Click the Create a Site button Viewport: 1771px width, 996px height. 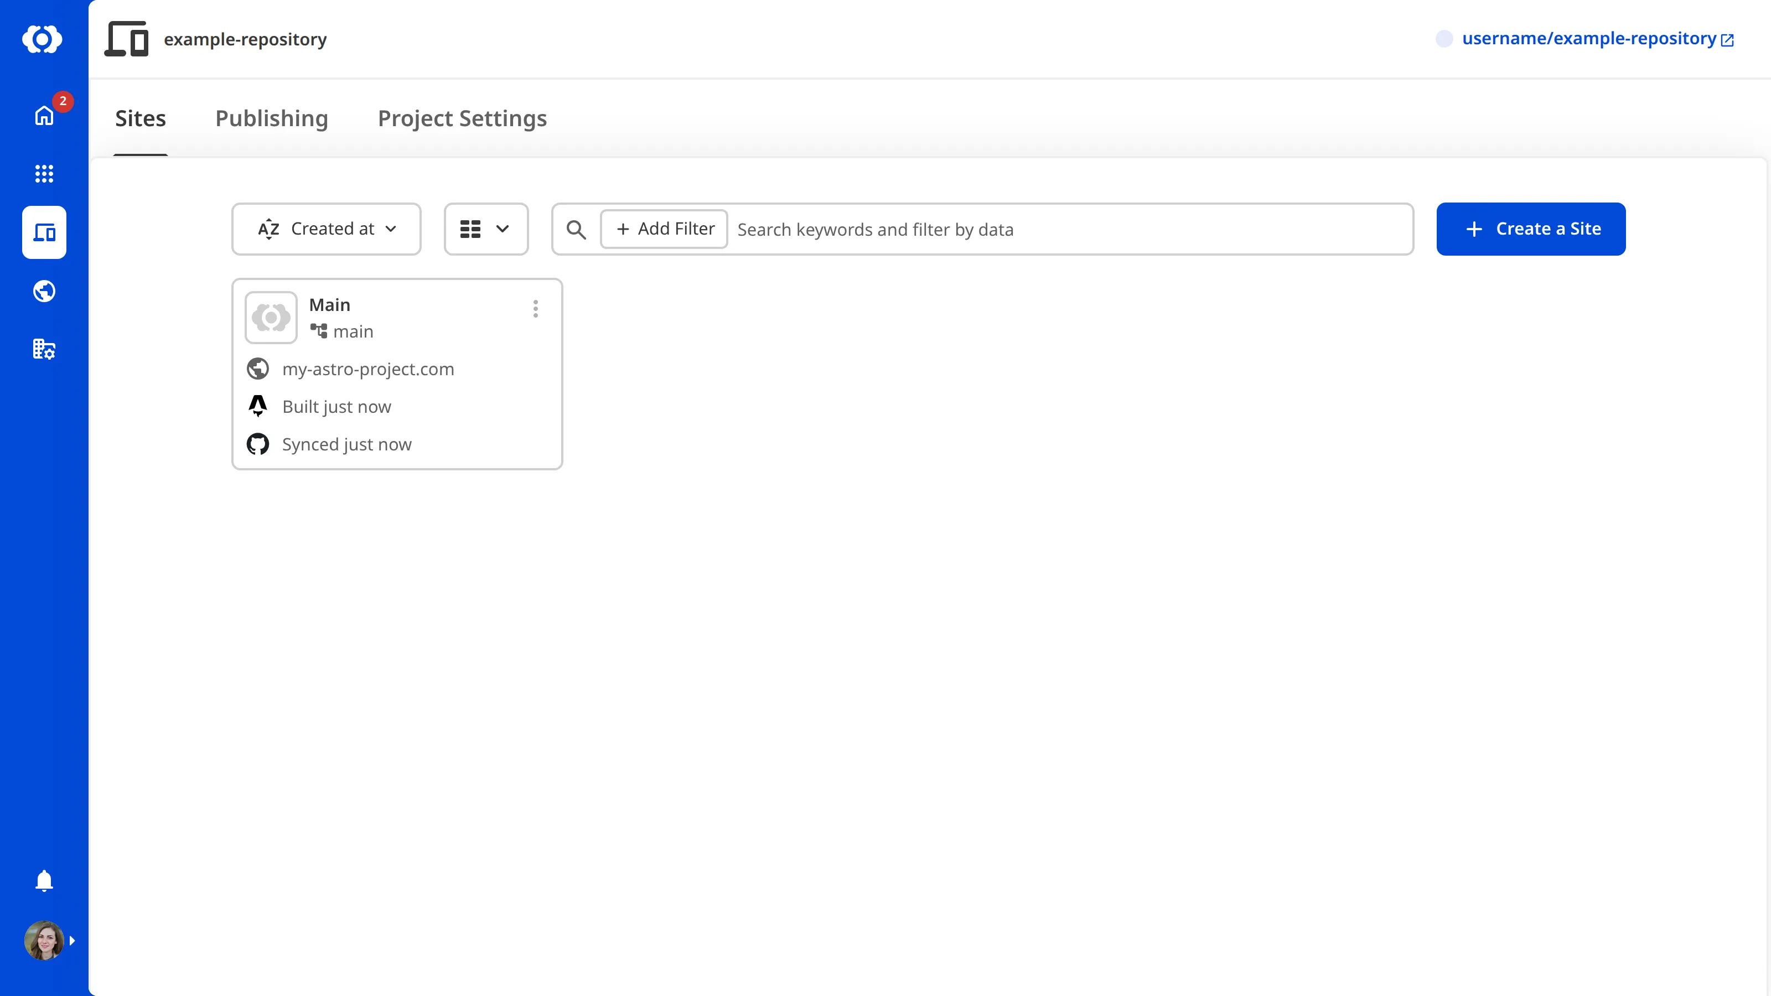(1531, 229)
